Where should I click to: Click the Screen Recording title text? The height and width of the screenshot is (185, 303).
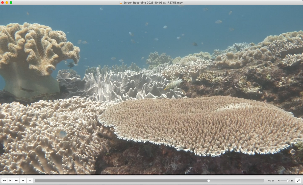tap(153, 3)
